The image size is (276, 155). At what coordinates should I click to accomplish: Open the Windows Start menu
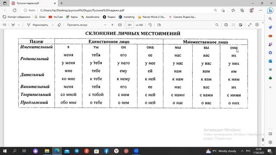(5, 151)
